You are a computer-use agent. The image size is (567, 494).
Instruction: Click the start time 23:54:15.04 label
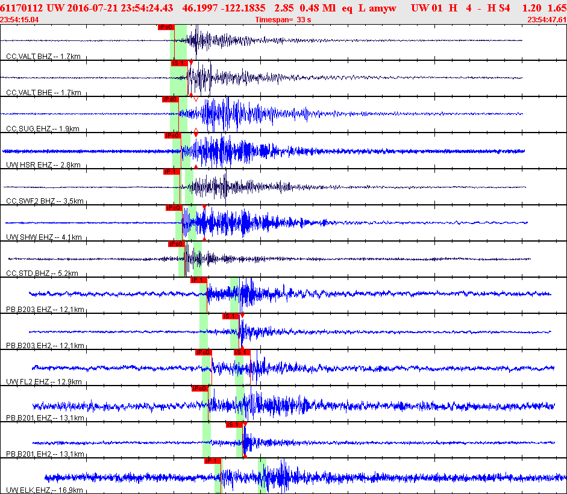[19, 19]
